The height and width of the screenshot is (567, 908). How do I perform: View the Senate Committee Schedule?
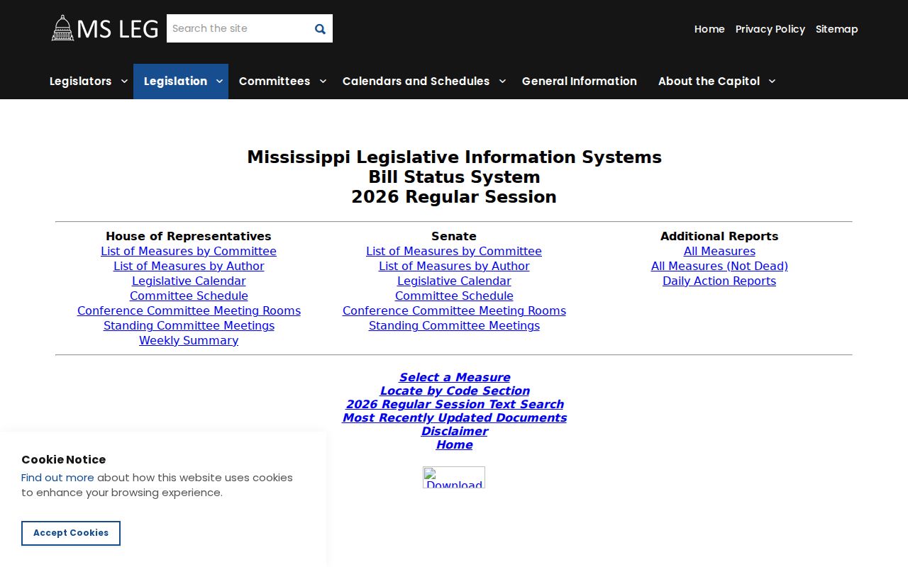[x=454, y=296]
